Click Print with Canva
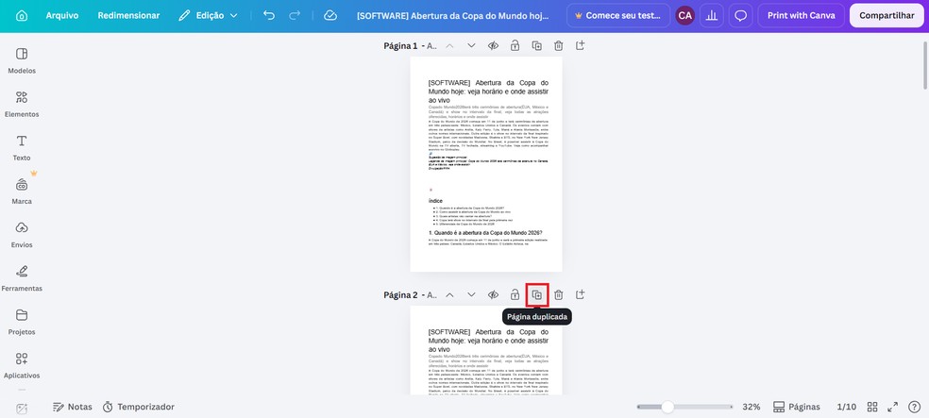929x418 pixels. (801, 16)
